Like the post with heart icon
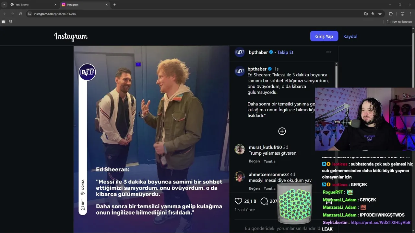 coord(238,201)
